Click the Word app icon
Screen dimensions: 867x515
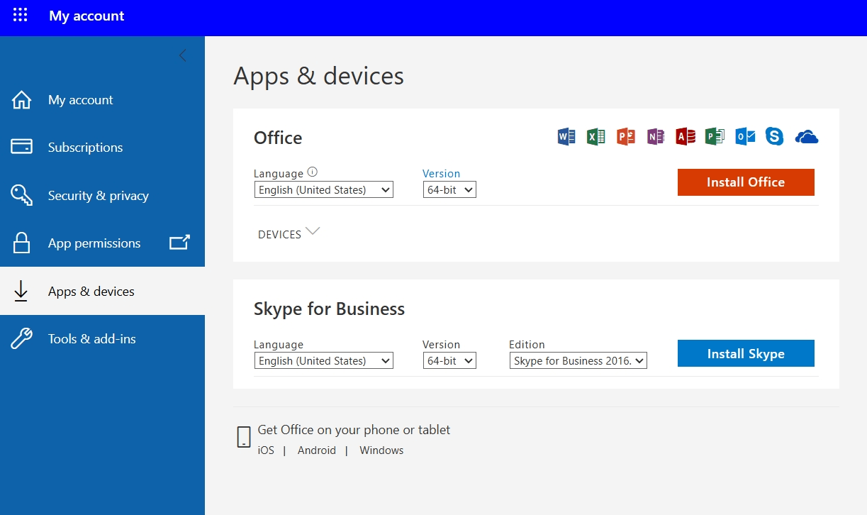click(566, 136)
